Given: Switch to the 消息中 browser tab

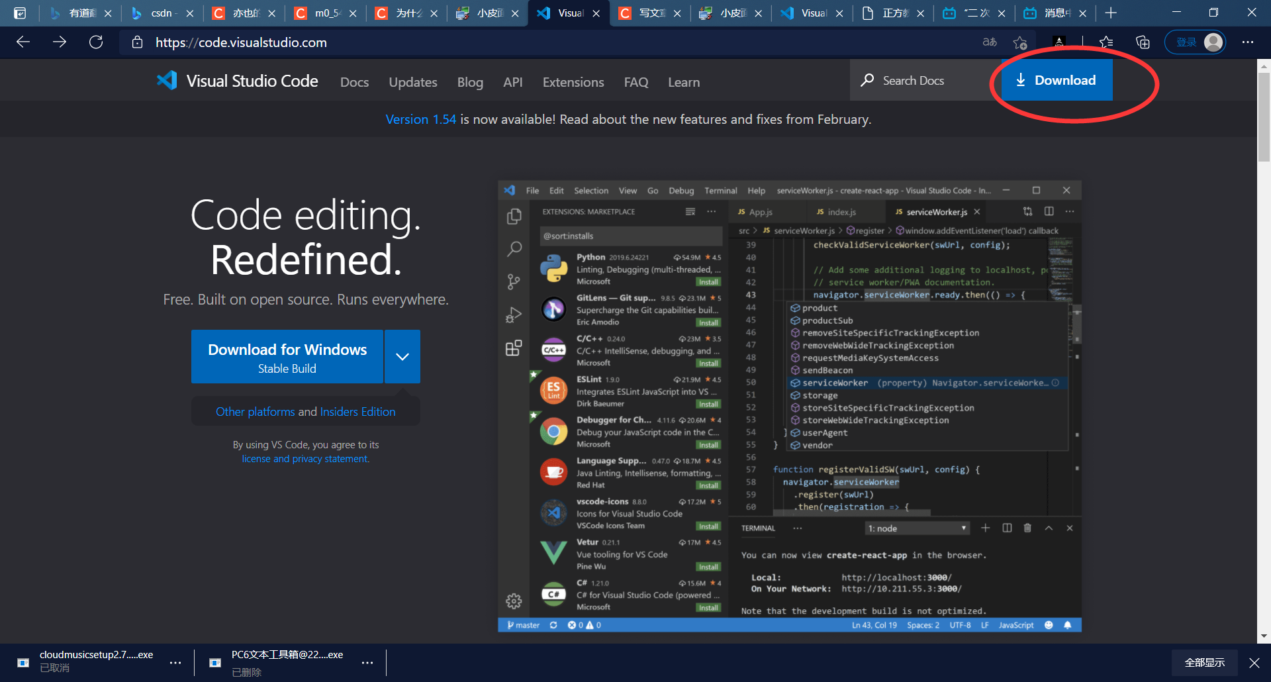Looking at the screenshot, I should 1054,13.
